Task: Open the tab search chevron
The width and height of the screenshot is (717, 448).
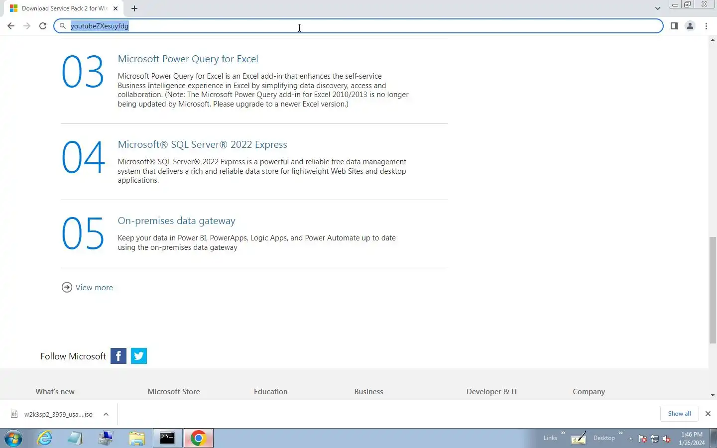Action: click(x=657, y=8)
